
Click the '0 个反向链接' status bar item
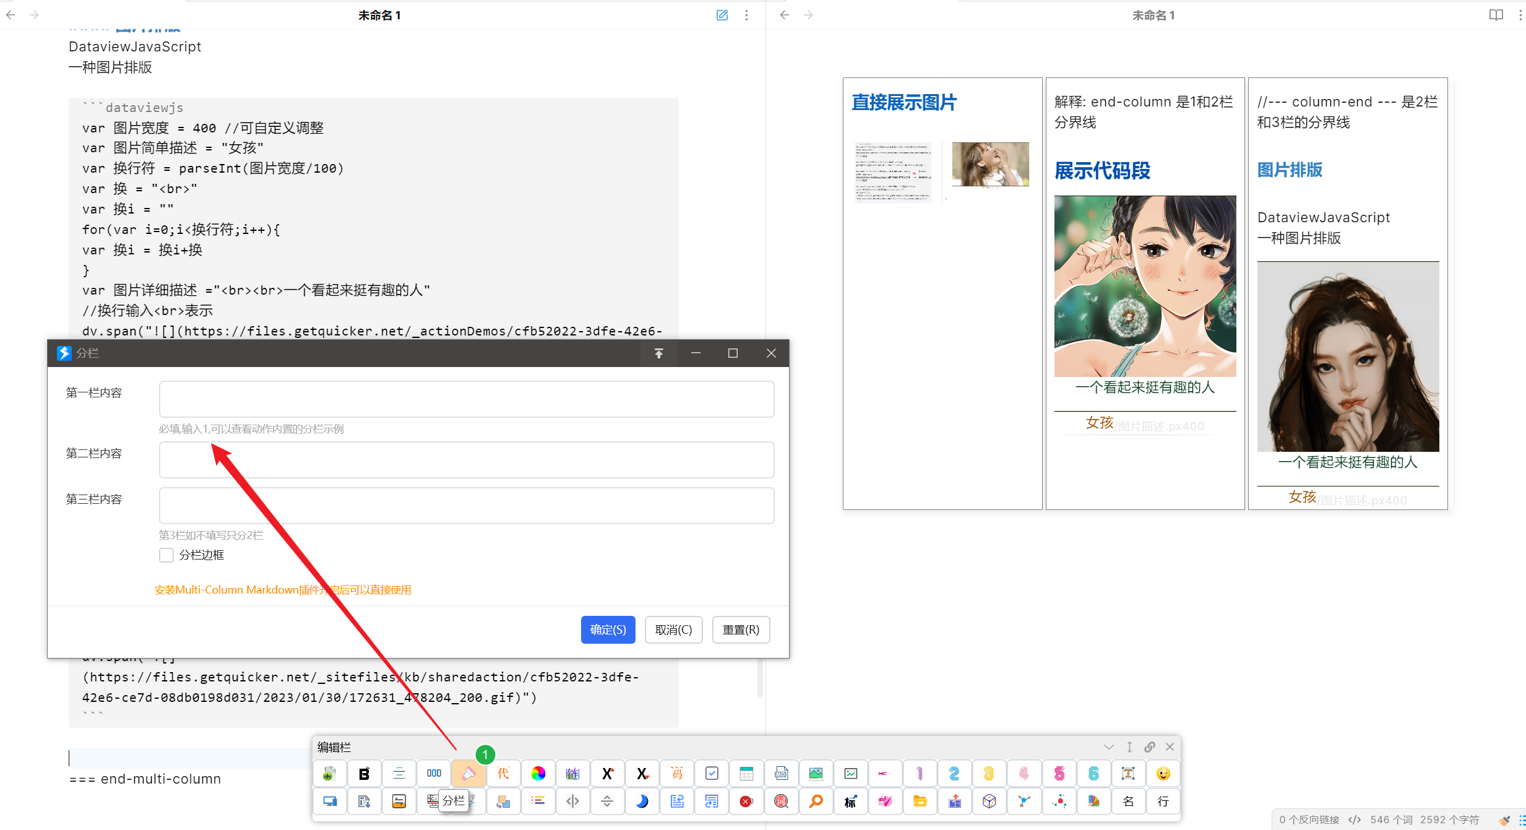(1309, 819)
